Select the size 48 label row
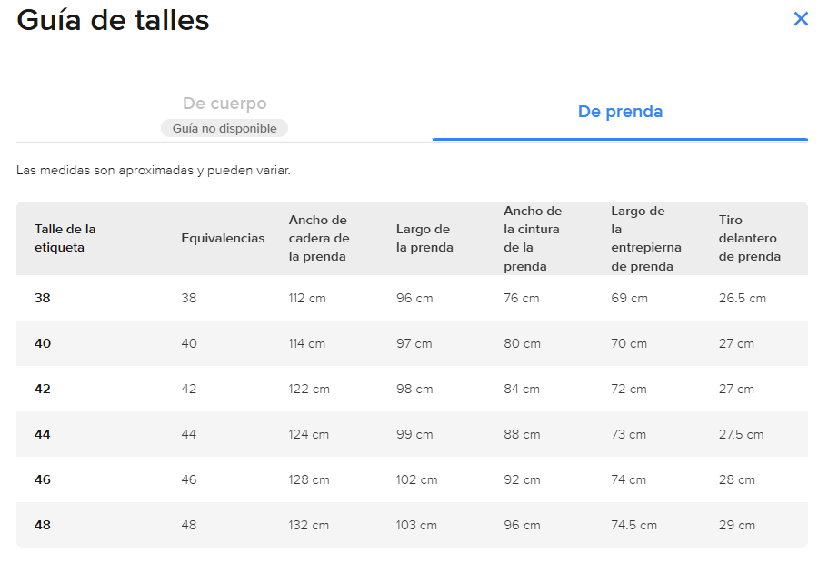Screen dimensions: 838x563 43,525
